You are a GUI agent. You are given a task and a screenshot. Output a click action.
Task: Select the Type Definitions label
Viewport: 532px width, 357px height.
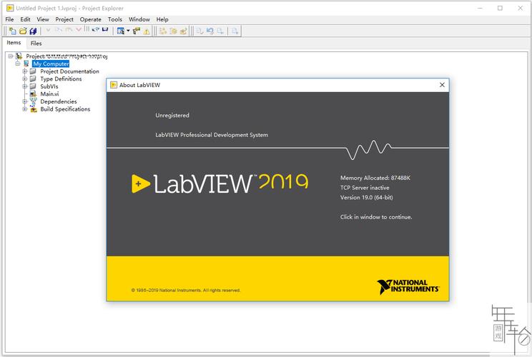pos(61,79)
